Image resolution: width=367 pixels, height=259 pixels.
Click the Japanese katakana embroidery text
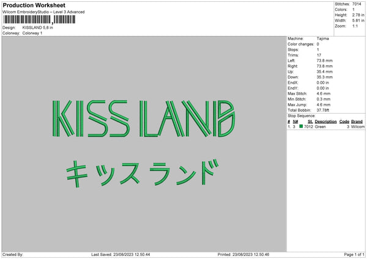pyautogui.click(x=143, y=173)
